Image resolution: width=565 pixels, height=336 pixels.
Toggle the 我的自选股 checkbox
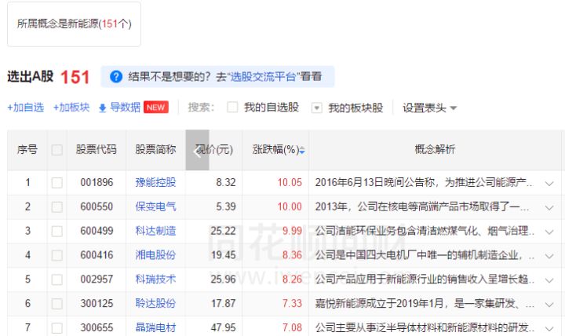pyautogui.click(x=232, y=107)
